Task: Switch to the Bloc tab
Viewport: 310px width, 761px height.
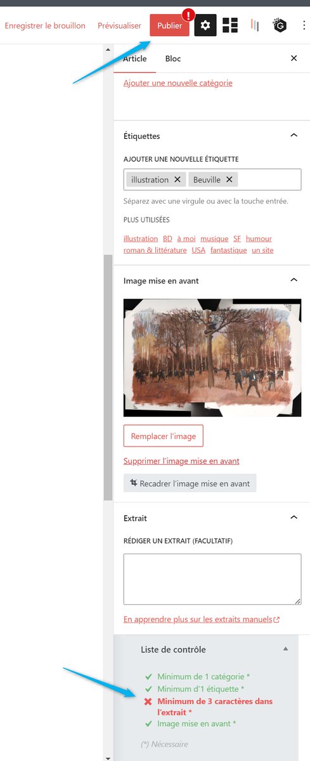Action: click(x=173, y=58)
